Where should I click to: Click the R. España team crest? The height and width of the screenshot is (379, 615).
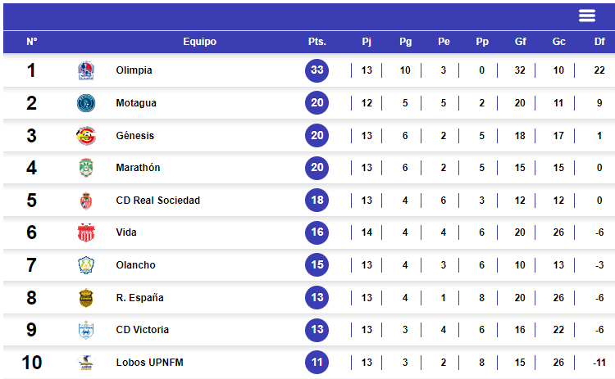point(85,298)
